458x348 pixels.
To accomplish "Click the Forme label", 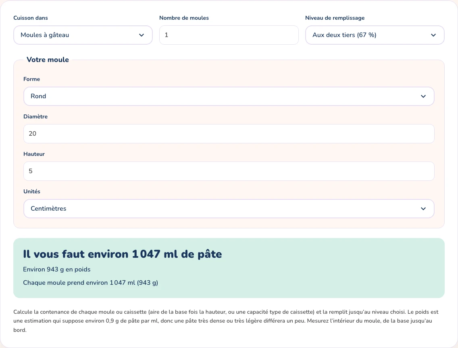I will [x=31, y=79].
